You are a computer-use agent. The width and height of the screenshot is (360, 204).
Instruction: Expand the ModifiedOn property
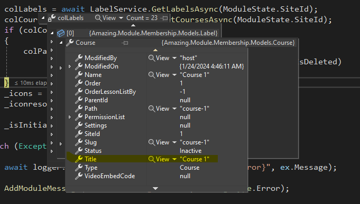point(70,66)
